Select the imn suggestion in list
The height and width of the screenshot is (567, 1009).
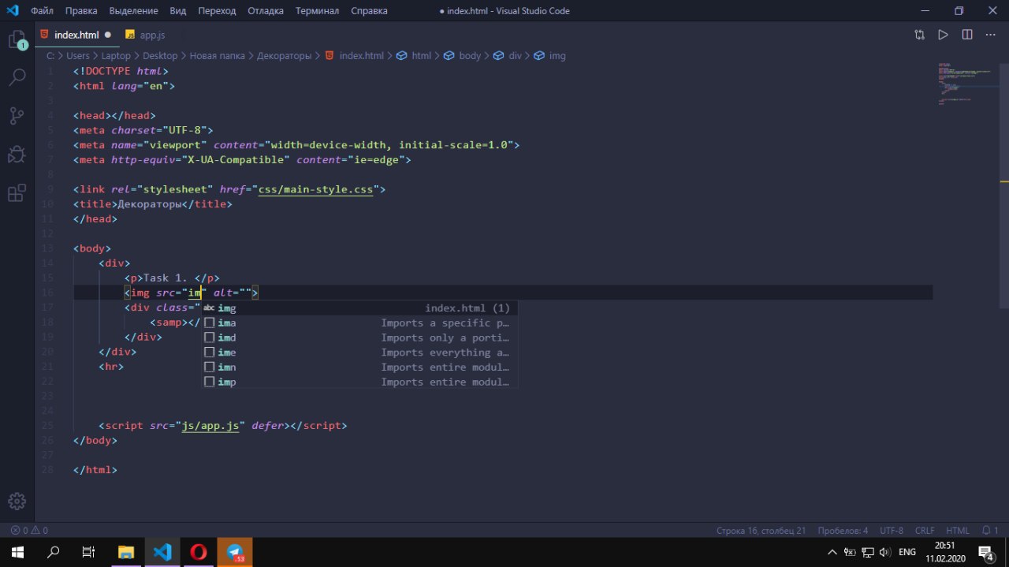tap(358, 367)
